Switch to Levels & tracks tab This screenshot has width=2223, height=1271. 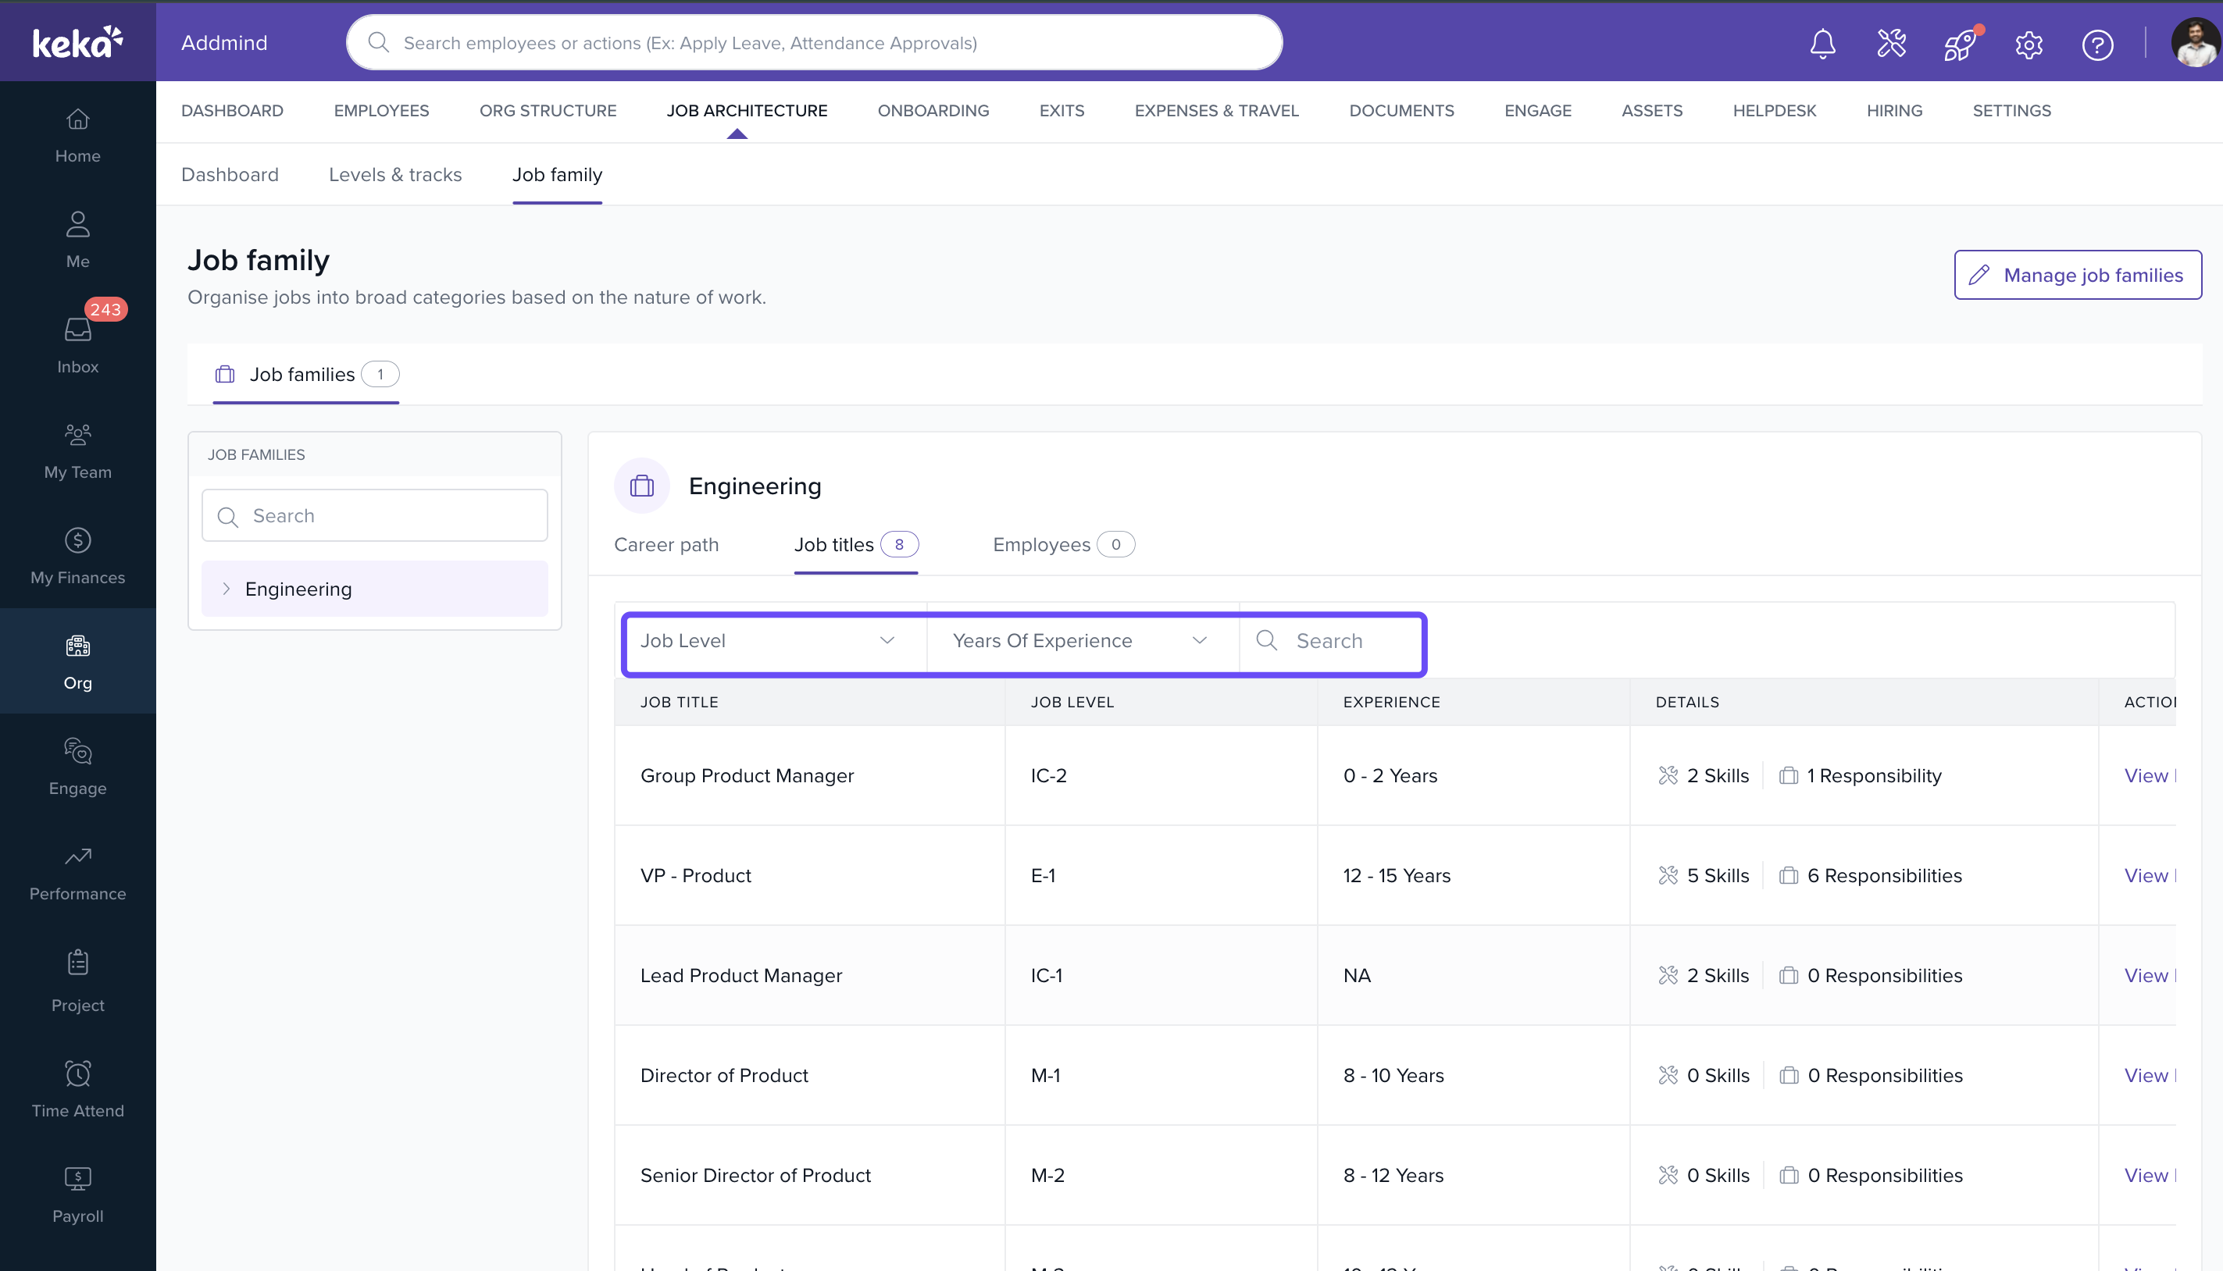pyautogui.click(x=394, y=175)
